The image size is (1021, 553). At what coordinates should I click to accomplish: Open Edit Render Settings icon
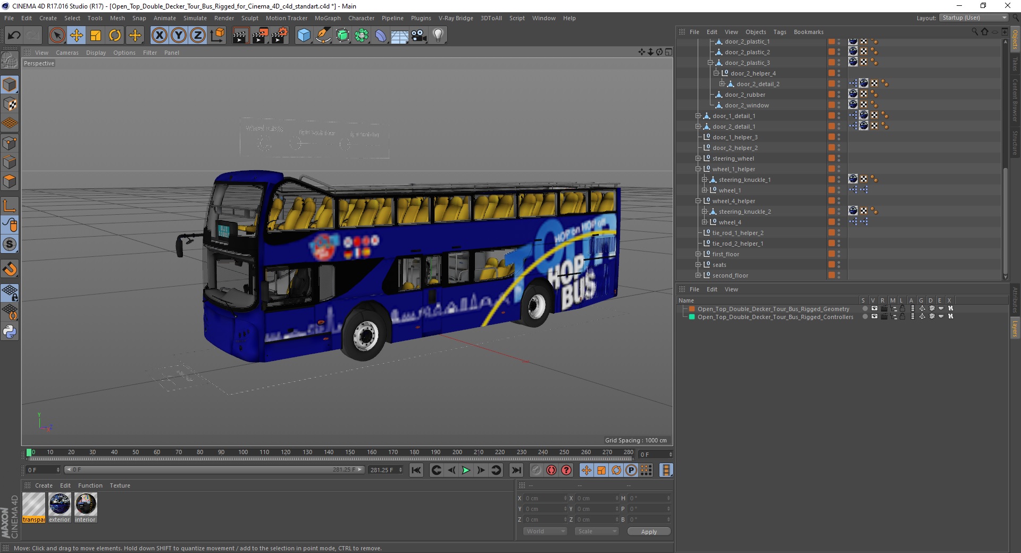(280, 36)
